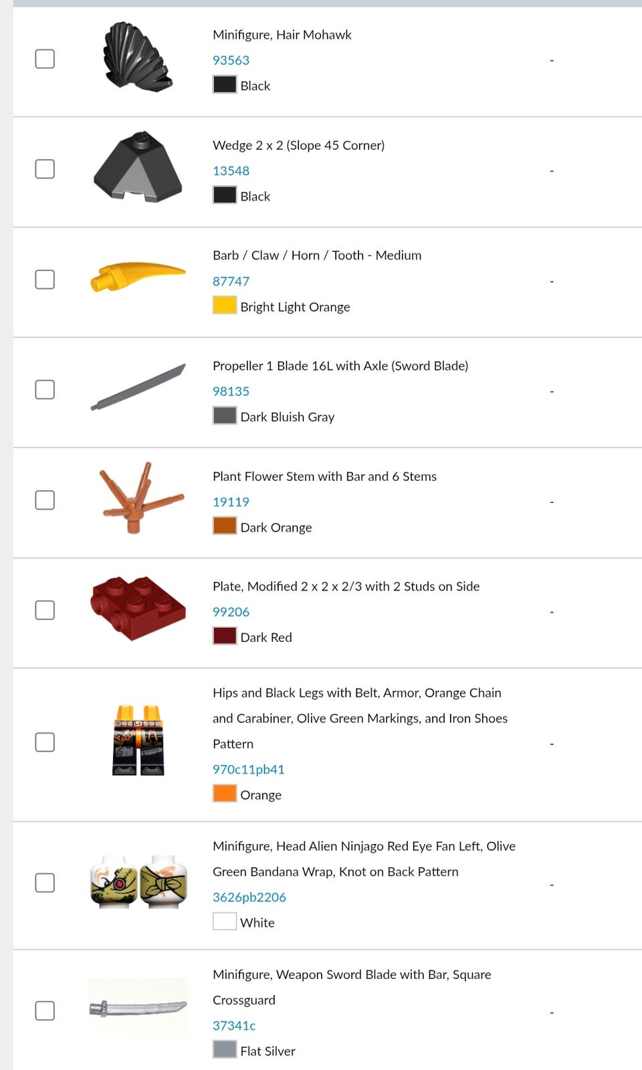View the alien Ninjago head image
Viewport: 642px width, 1070px height.
coord(138,881)
